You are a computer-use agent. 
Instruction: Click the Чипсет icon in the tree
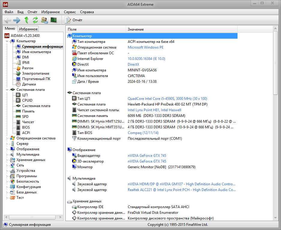pyautogui.click(x=18, y=122)
